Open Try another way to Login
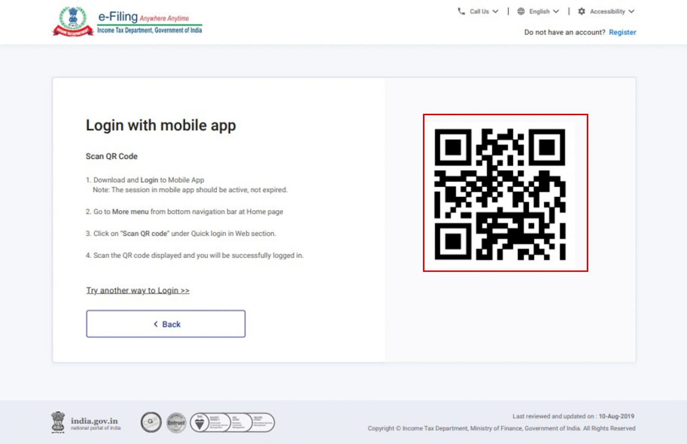 coord(138,290)
